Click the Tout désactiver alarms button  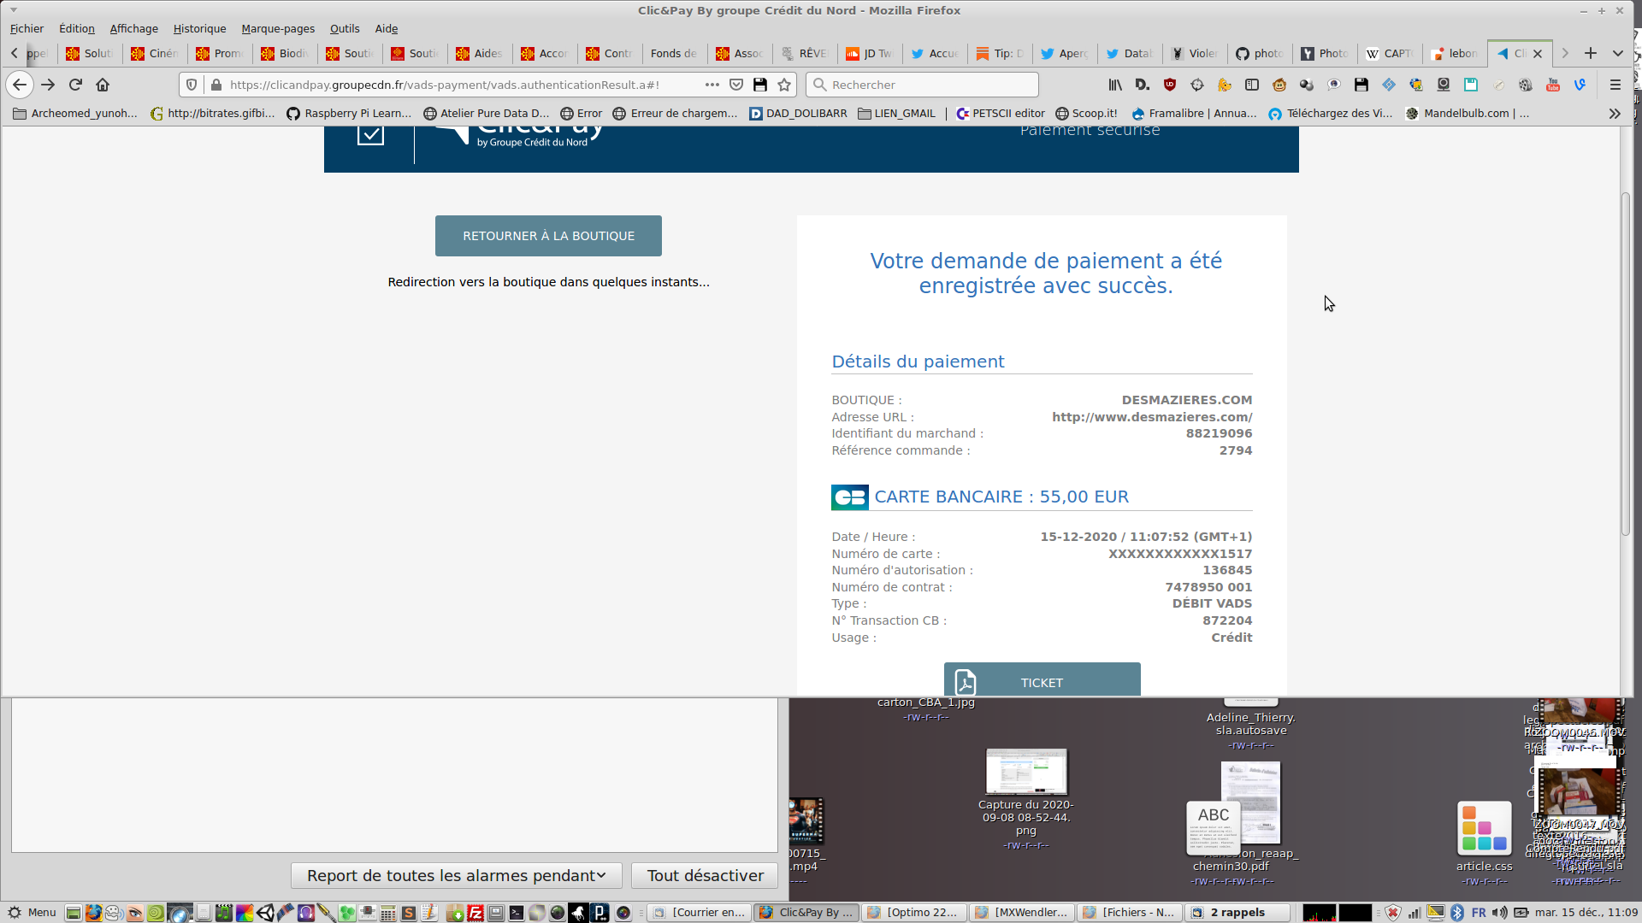pos(705,875)
